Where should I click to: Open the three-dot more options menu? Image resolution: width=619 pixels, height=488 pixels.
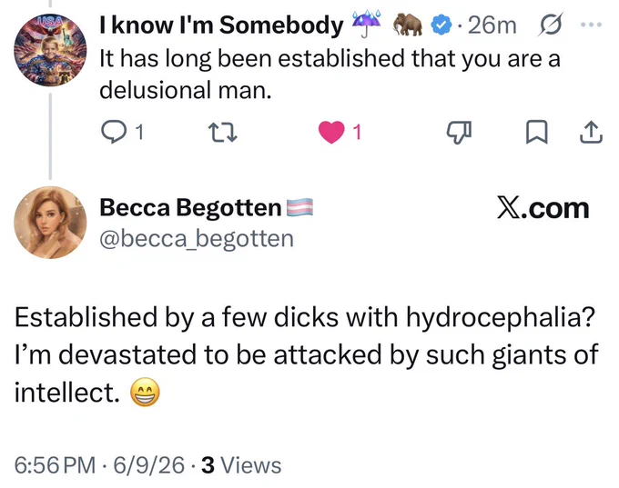click(x=591, y=25)
